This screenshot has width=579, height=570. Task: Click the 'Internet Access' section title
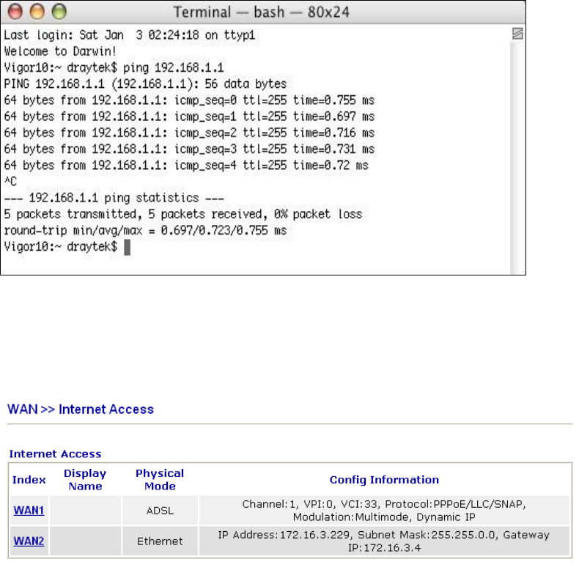[55, 454]
